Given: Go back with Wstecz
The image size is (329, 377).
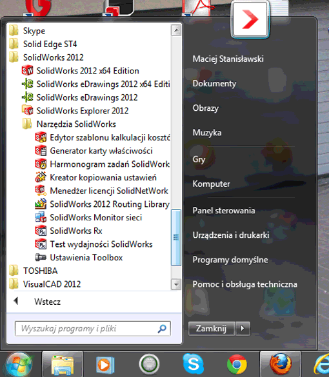Looking at the screenshot, I should pos(47,302).
